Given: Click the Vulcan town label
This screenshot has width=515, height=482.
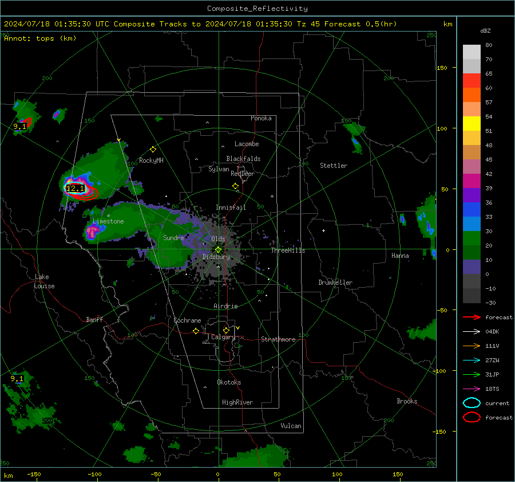Looking at the screenshot, I should [x=291, y=426].
